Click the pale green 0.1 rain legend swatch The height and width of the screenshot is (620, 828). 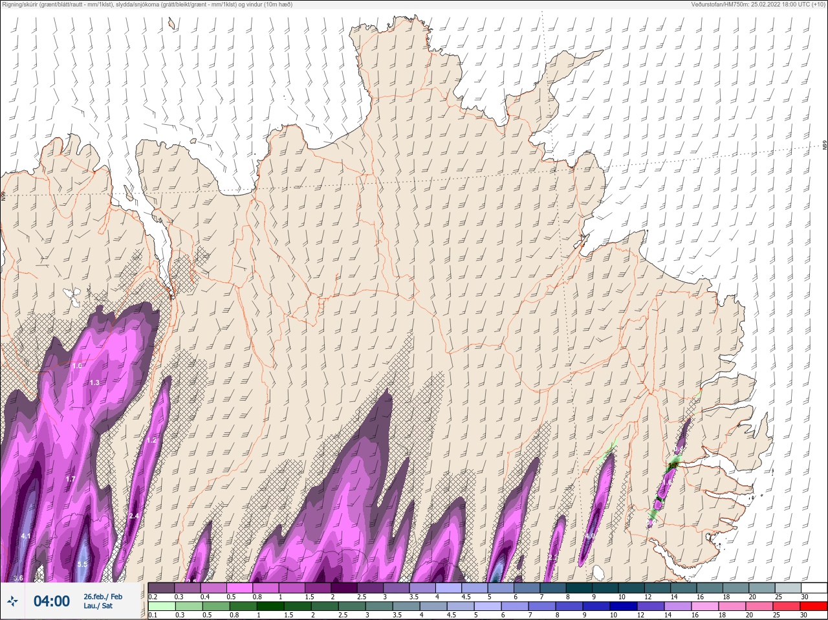pos(161,606)
